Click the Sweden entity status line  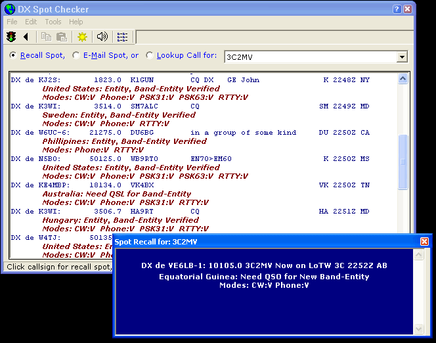(x=119, y=115)
